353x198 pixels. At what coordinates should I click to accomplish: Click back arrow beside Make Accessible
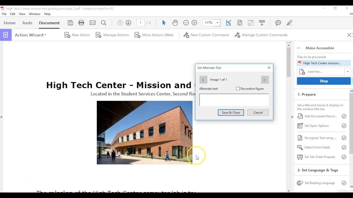[299, 48]
